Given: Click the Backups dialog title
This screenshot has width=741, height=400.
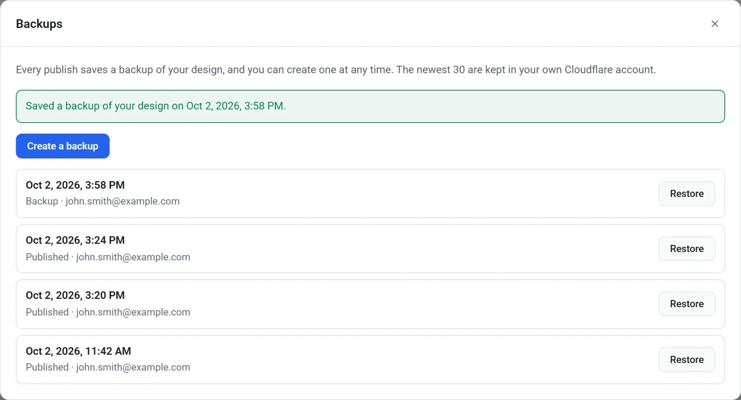Looking at the screenshot, I should pyautogui.click(x=39, y=24).
